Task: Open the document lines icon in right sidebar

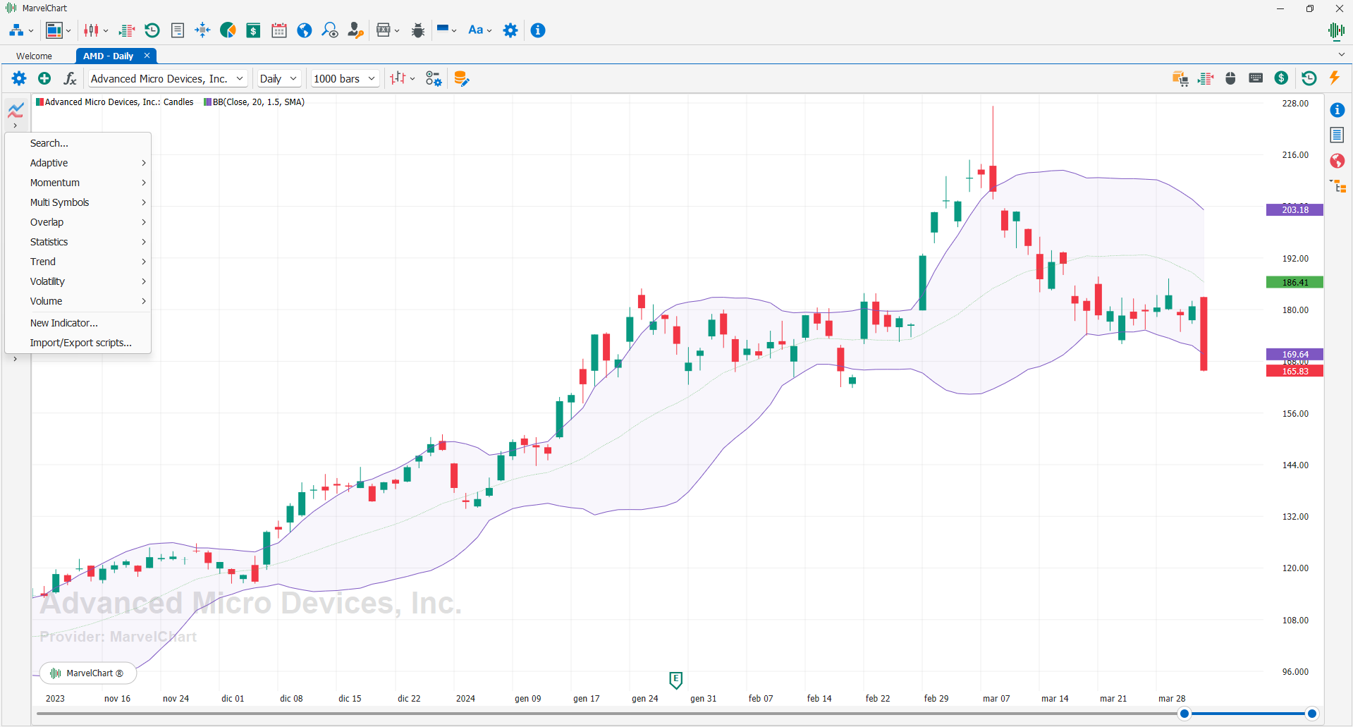Action: point(1337,135)
